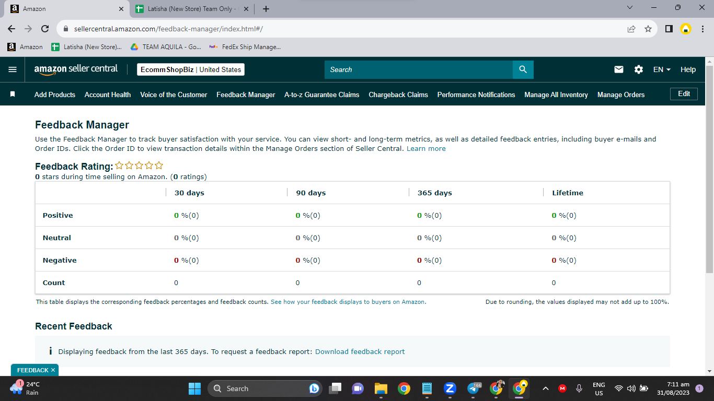Click the Learn more link

426,149
